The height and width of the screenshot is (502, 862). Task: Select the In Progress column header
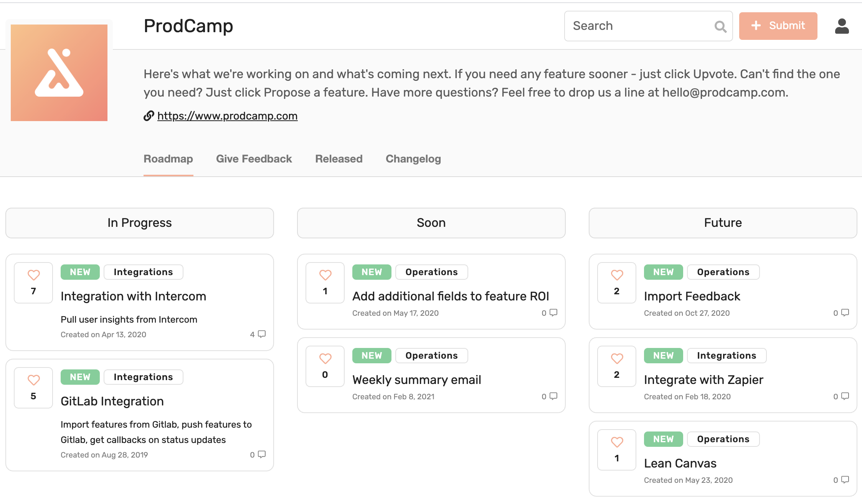139,223
